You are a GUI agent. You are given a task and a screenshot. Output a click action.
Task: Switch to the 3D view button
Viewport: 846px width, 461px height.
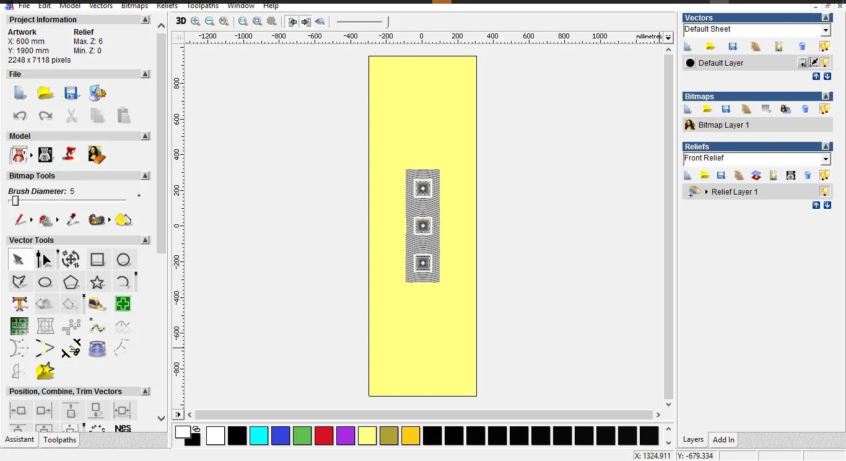(181, 21)
